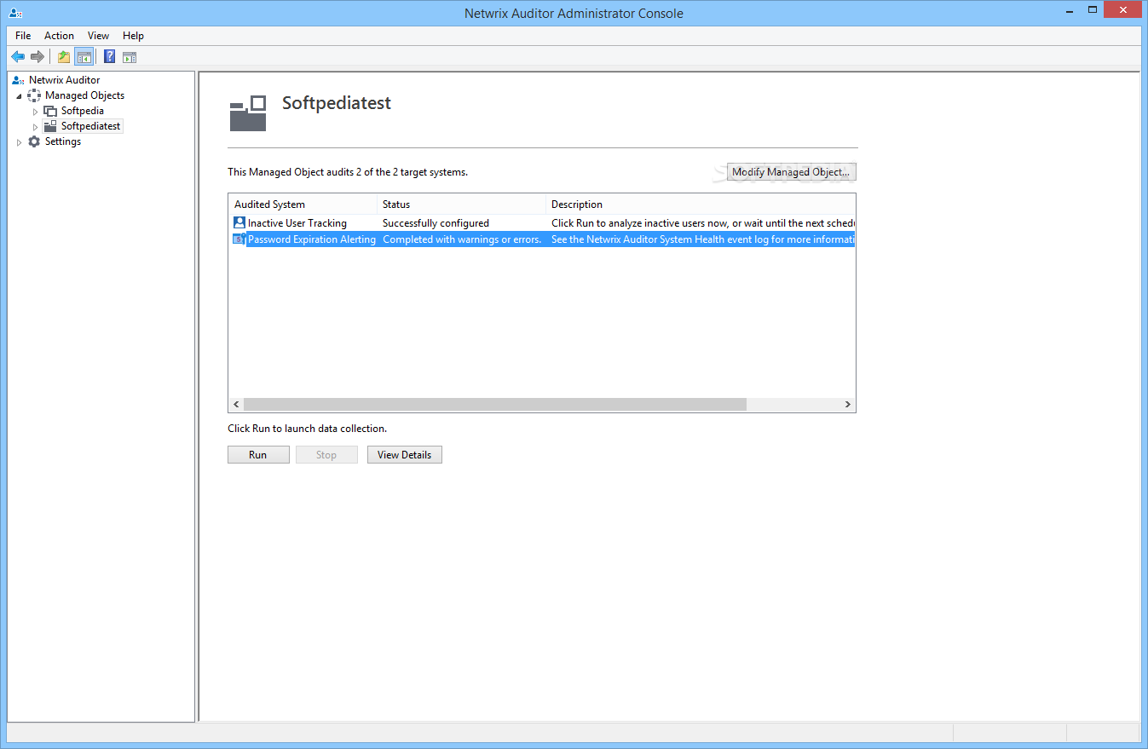Collapse the Managed Objects tree node
Image resolution: width=1148 pixels, height=749 pixels.
click(x=19, y=96)
